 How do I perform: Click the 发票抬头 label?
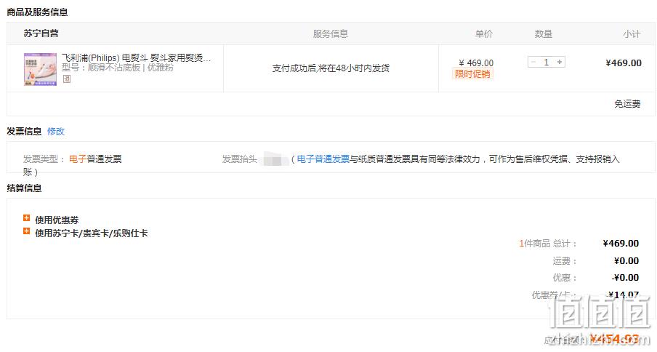[x=239, y=159]
